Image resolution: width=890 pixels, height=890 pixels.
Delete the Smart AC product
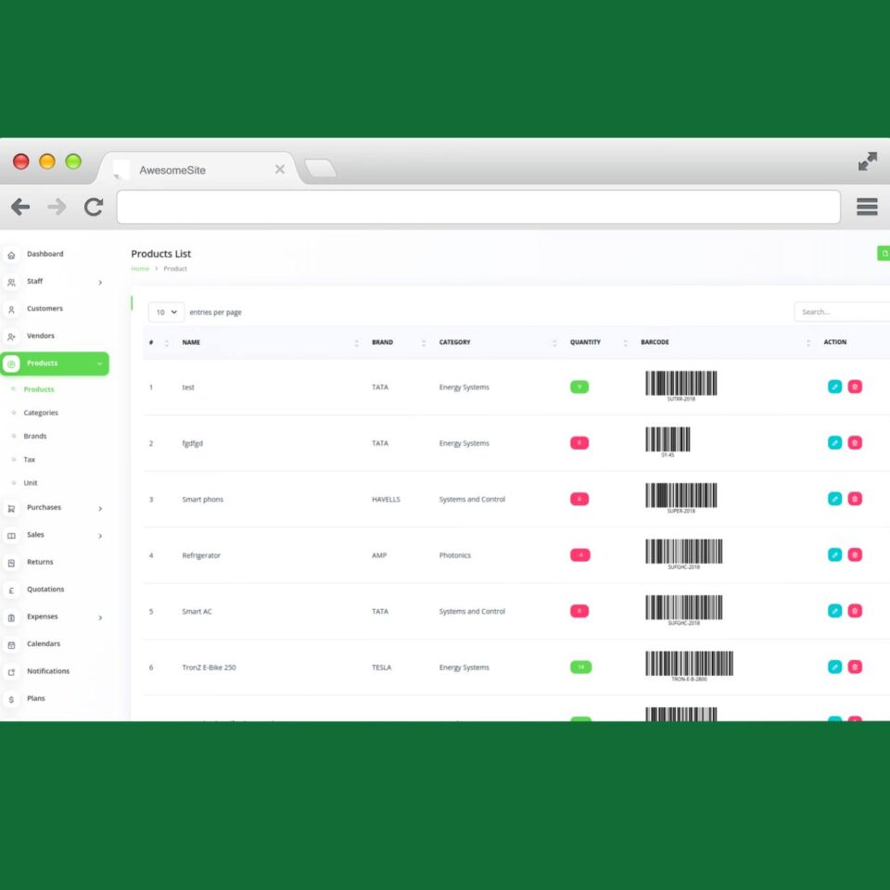(855, 611)
